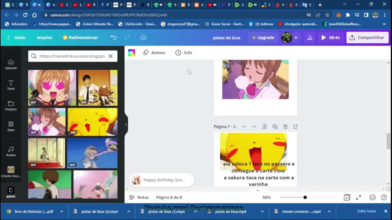This screenshot has width=392, height=220.
Task: Select the GIPHY app in sidebar
Action: click(x=11, y=193)
